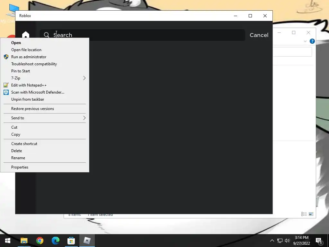
Task: Click the volume speaker icon
Action: click(287, 241)
